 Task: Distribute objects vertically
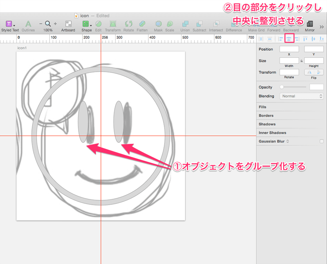point(270,39)
